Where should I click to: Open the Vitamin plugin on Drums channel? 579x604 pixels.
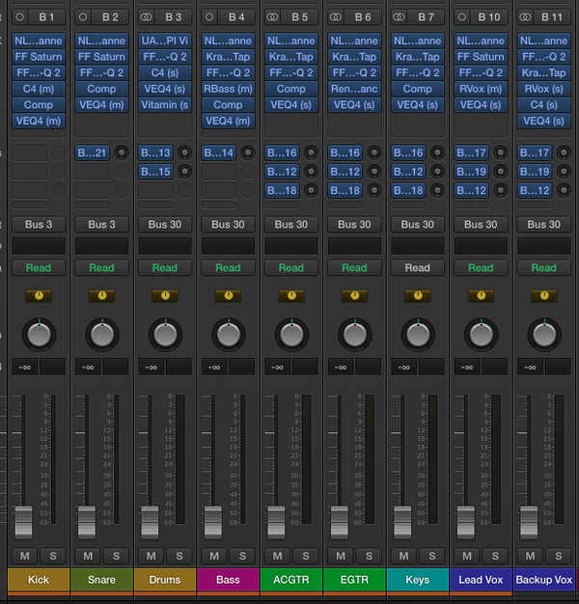[165, 105]
